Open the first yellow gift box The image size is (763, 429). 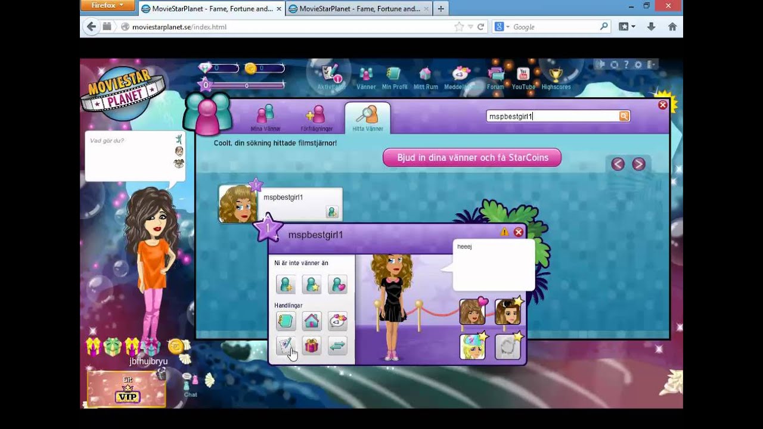94,346
